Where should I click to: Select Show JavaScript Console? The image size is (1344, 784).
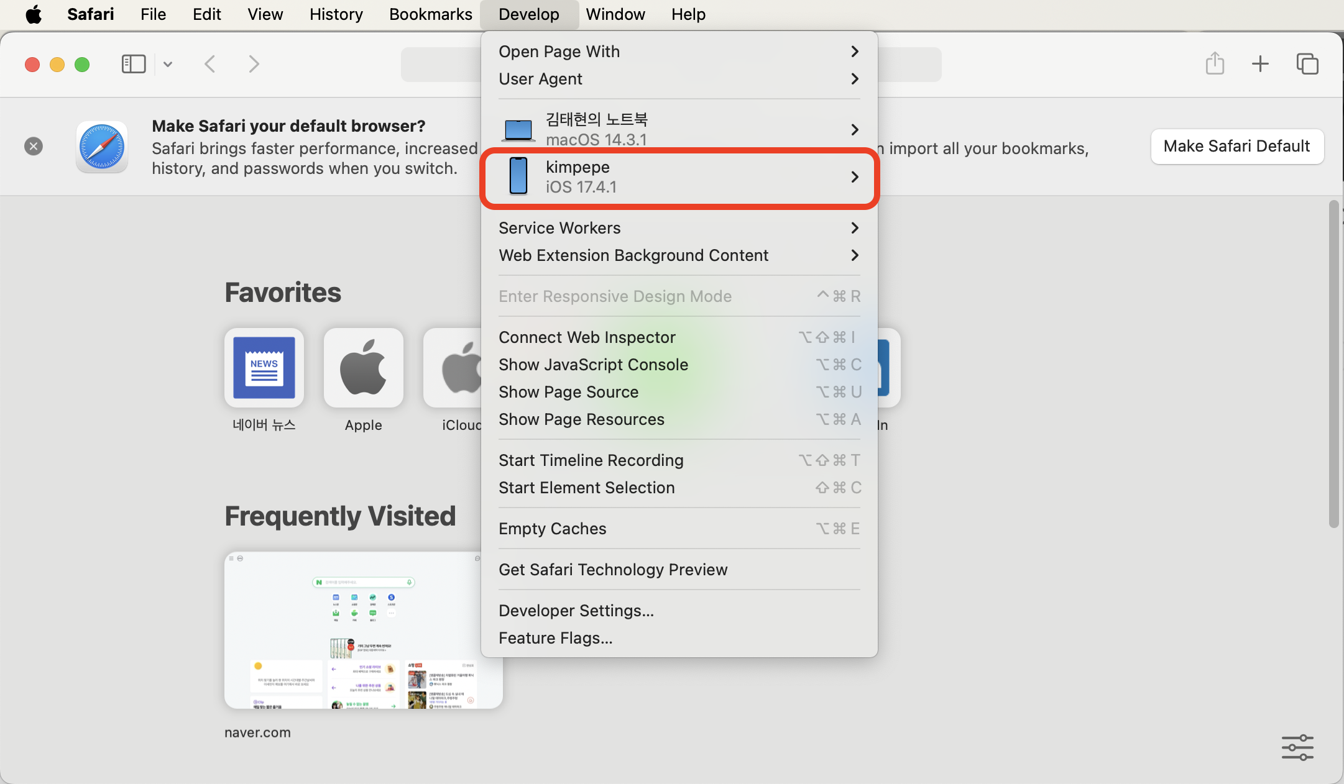pos(593,365)
